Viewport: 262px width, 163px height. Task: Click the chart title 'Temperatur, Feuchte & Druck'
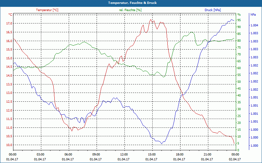[x=132, y=3]
